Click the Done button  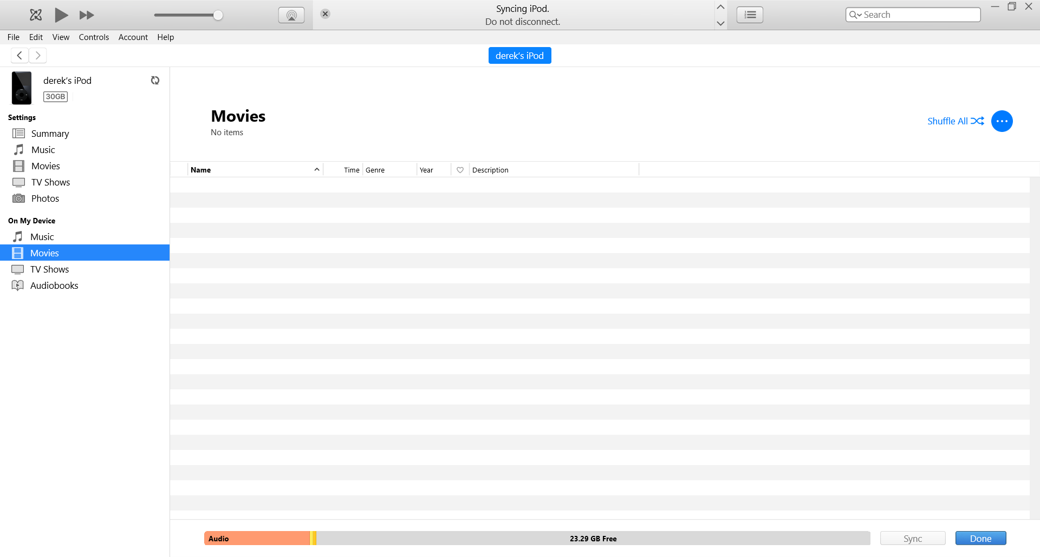point(981,539)
